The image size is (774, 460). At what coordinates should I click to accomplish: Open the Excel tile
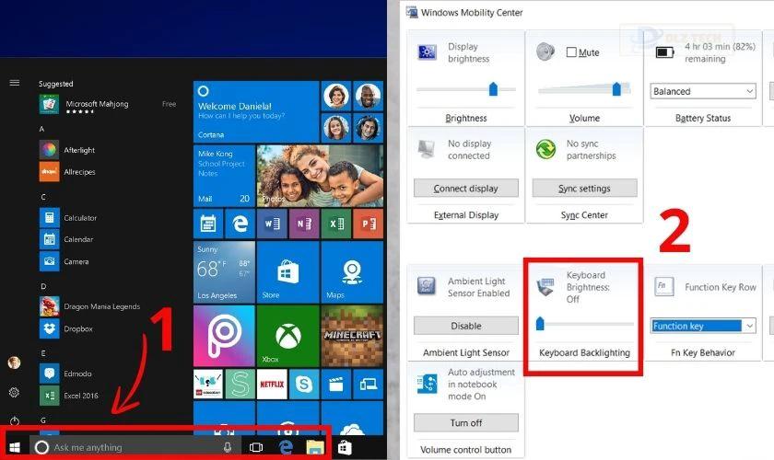[x=336, y=224]
